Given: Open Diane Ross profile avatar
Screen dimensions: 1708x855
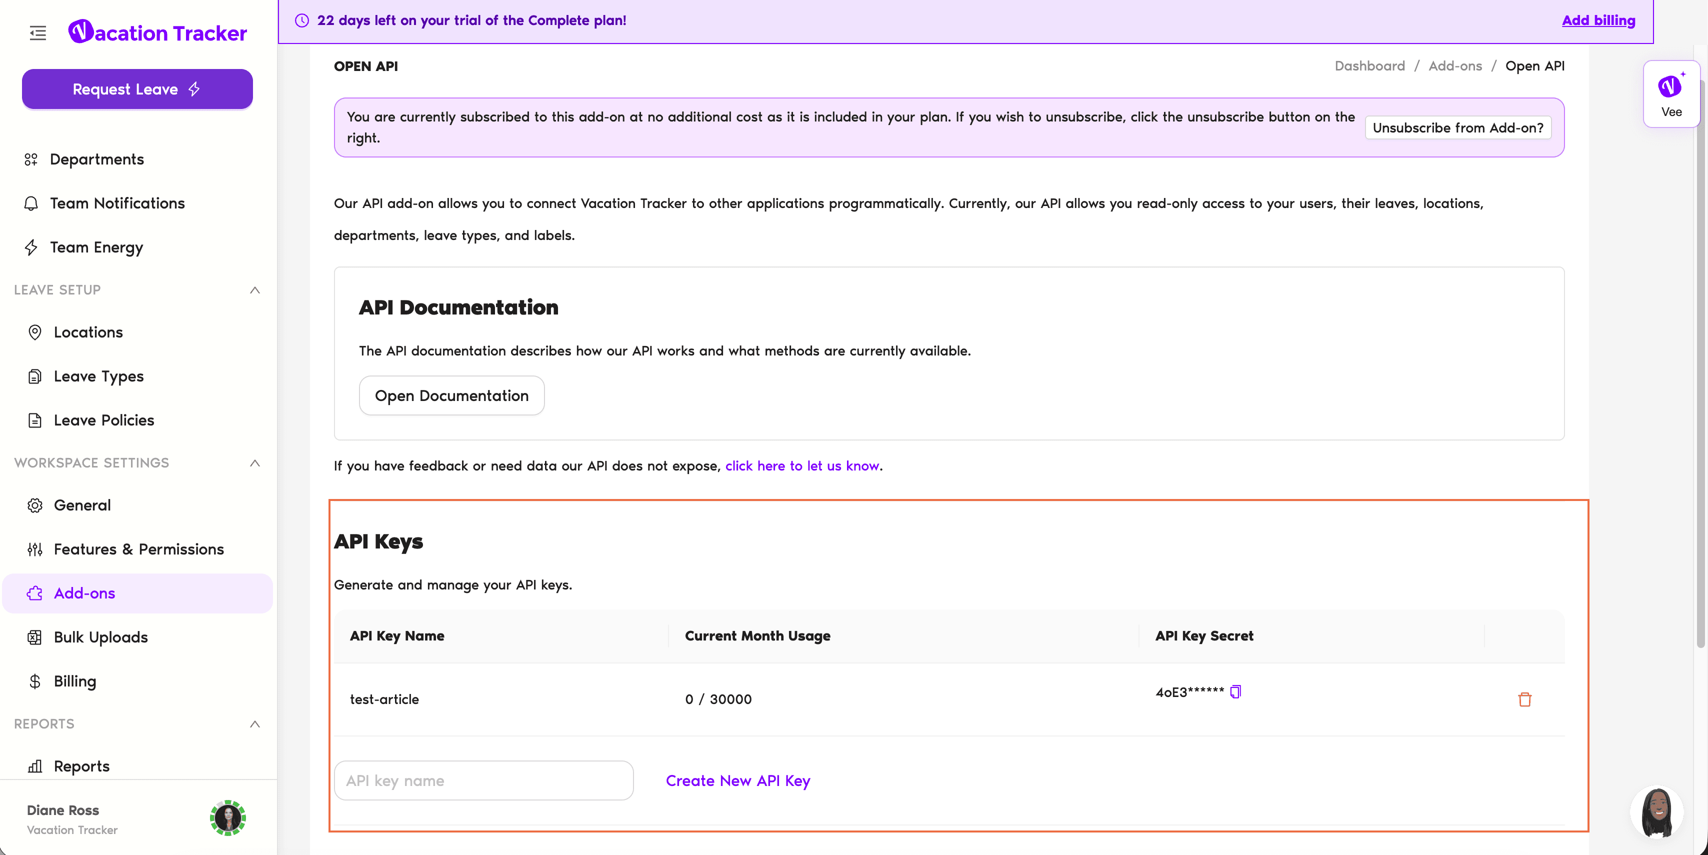Looking at the screenshot, I should coord(227,818).
